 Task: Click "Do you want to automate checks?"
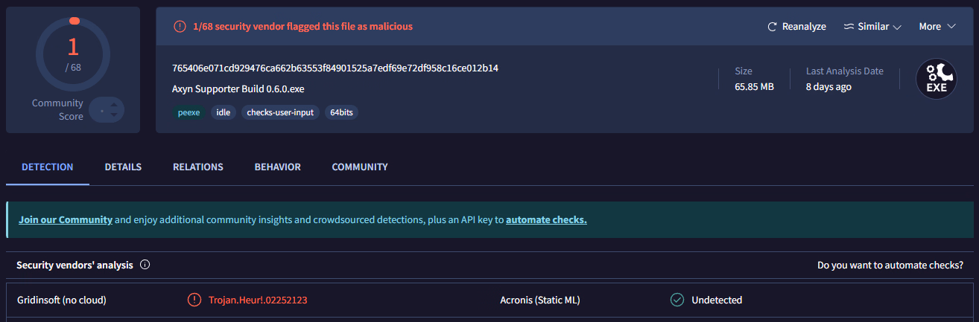pyautogui.click(x=890, y=265)
